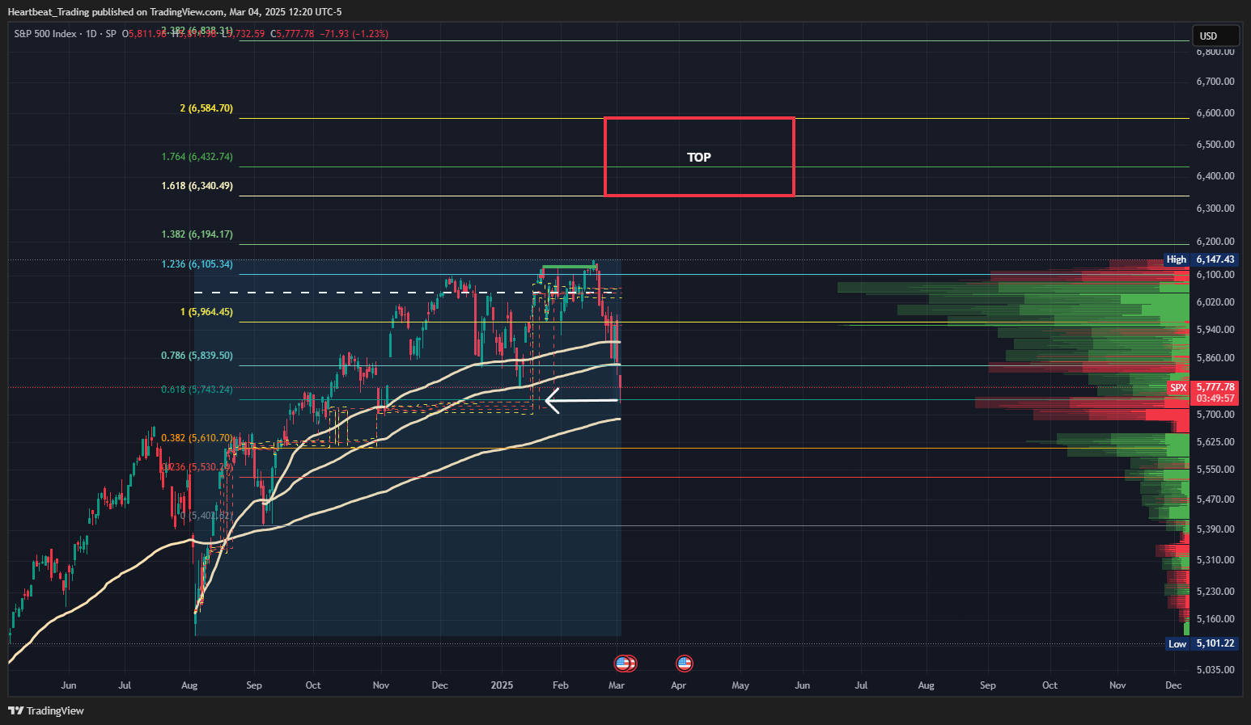Screen dimensions: 1251x725
Task: Click the SPX 5,777.78 current price tag
Action: tap(1202, 387)
